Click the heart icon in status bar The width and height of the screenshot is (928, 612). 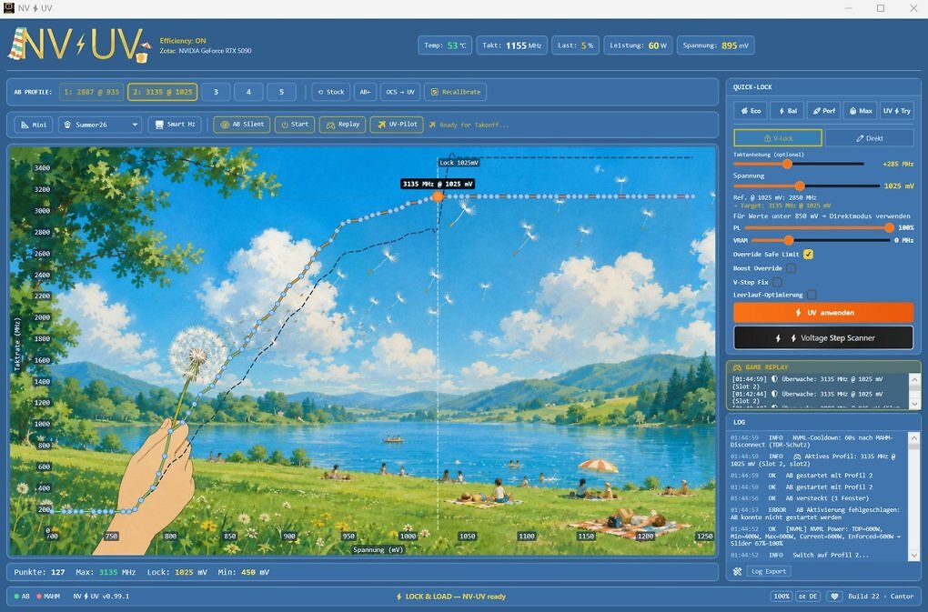(834, 596)
